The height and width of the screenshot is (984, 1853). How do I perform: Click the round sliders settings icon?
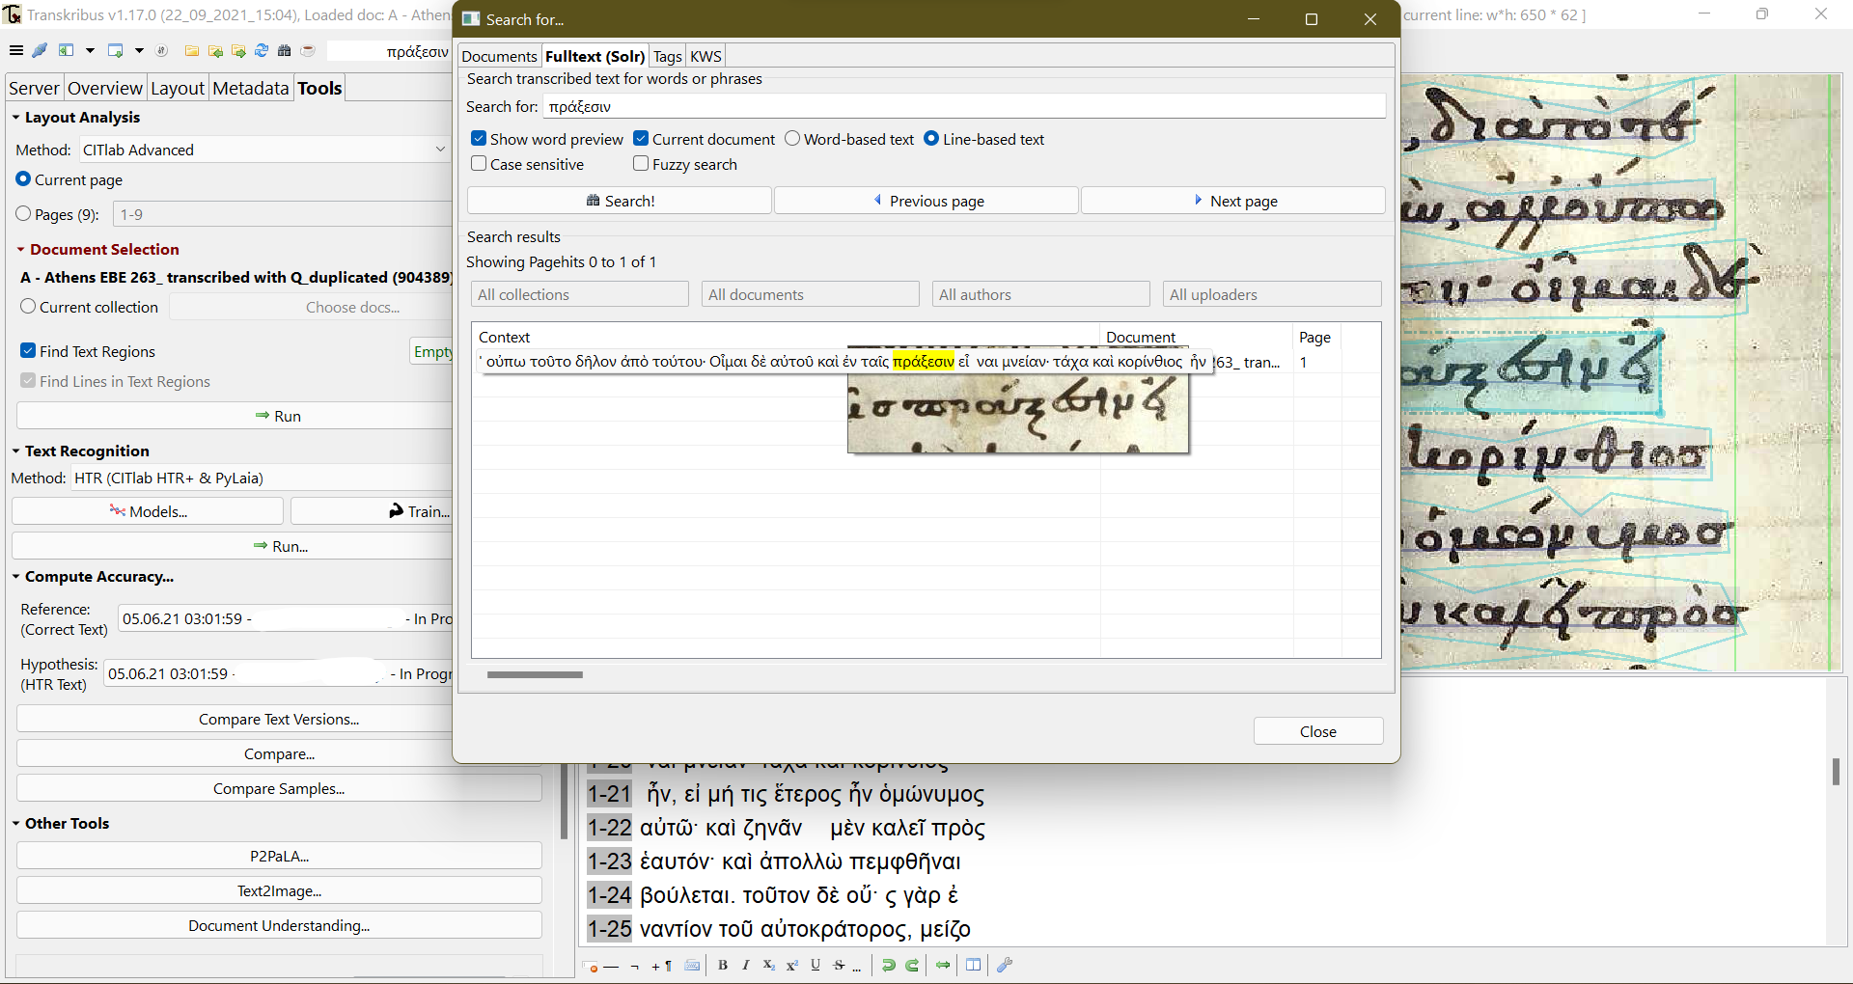coord(162,51)
